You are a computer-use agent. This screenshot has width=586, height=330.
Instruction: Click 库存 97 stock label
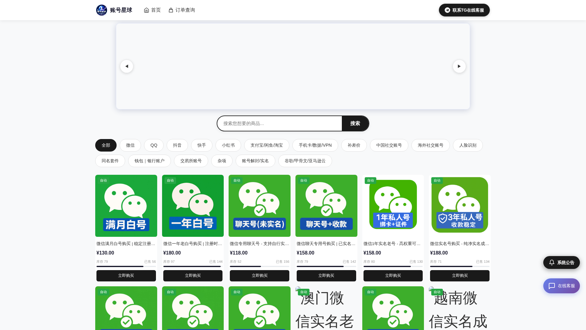coord(169,262)
